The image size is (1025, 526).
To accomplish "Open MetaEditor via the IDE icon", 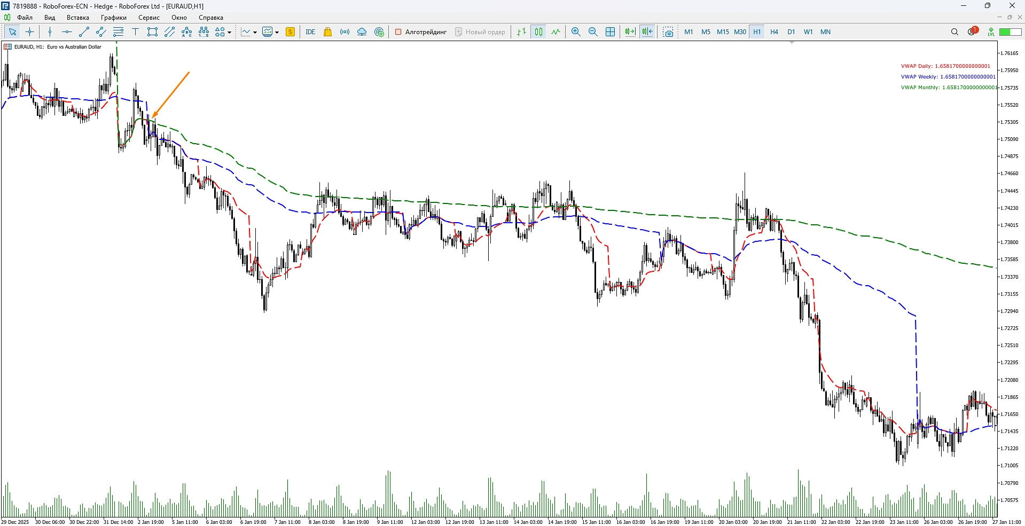I will pyautogui.click(x=310, y=32).
